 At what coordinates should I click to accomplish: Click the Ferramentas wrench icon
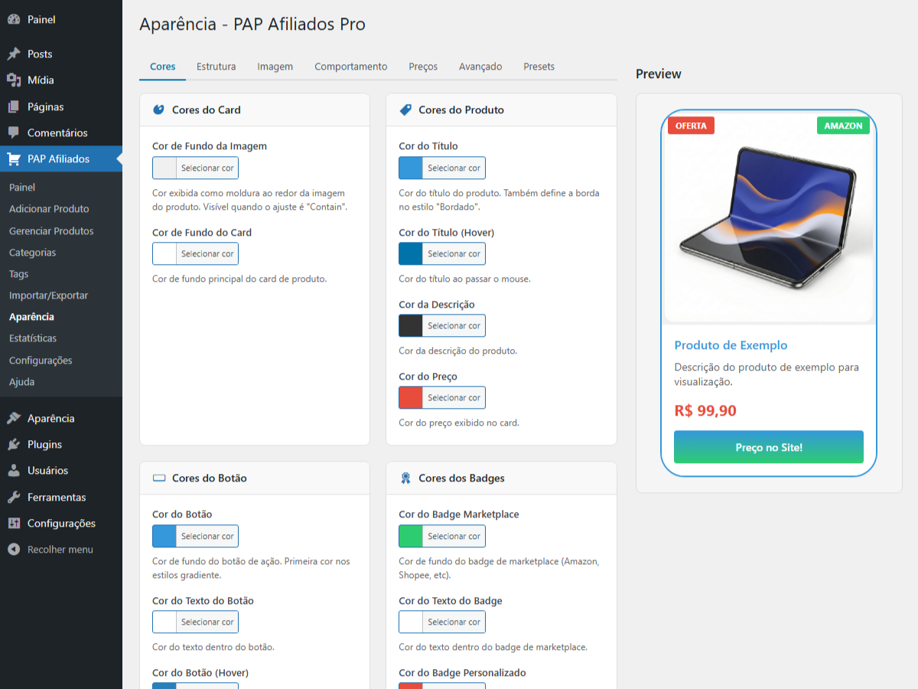(x=14, y=498)
